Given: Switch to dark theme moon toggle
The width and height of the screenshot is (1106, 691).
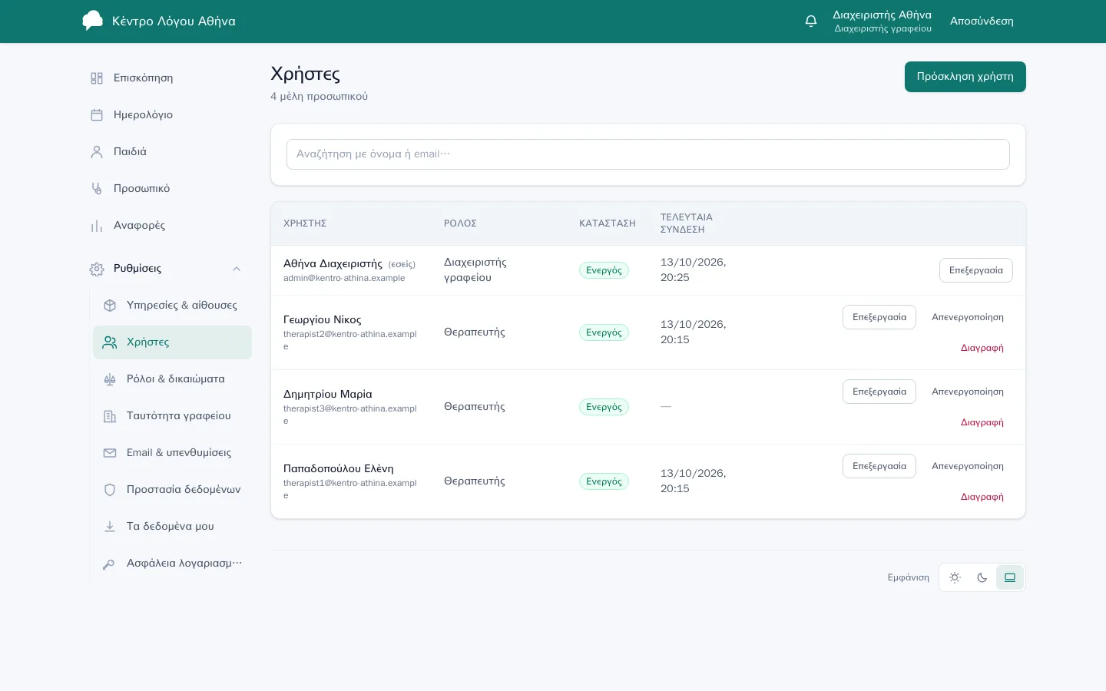Looking at the screenshot, I should (x=982, y=577).
